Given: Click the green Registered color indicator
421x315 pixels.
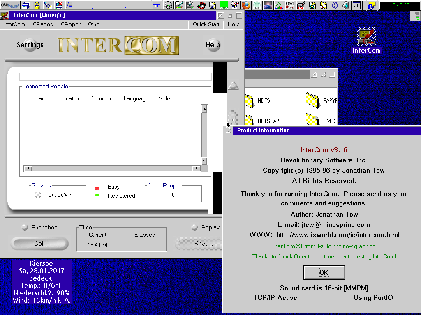Looking at the screenshot, I should pos(97,195).
